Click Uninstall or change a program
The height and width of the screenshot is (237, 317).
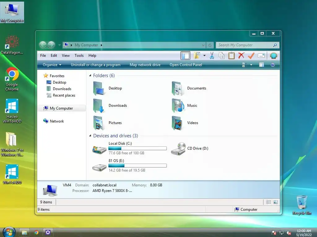tap(96, 65)
